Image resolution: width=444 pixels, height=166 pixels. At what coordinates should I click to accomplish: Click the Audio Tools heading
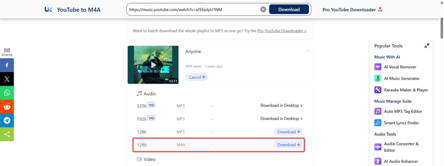(x=385, y=134)
